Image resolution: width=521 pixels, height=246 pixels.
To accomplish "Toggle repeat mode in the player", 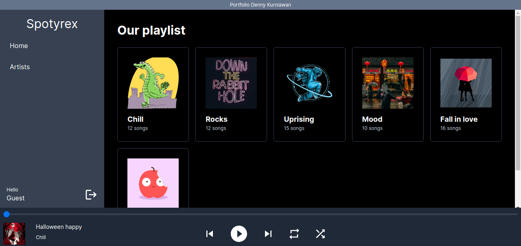I will pos(294,234).
